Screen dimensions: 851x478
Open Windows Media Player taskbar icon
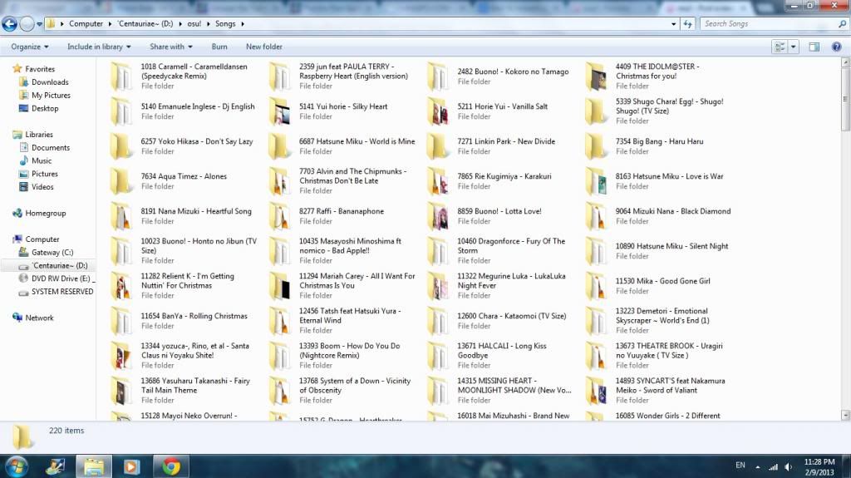[x=131, y=466]
